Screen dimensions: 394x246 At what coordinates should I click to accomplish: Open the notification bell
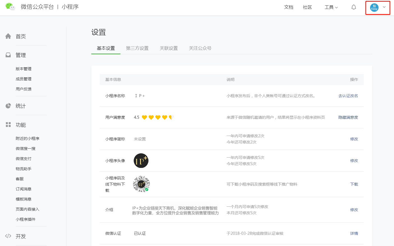354,7
